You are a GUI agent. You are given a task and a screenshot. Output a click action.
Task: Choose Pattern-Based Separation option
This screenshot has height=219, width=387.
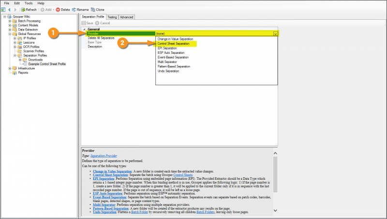pyautogui.click(x=174, y=66)
